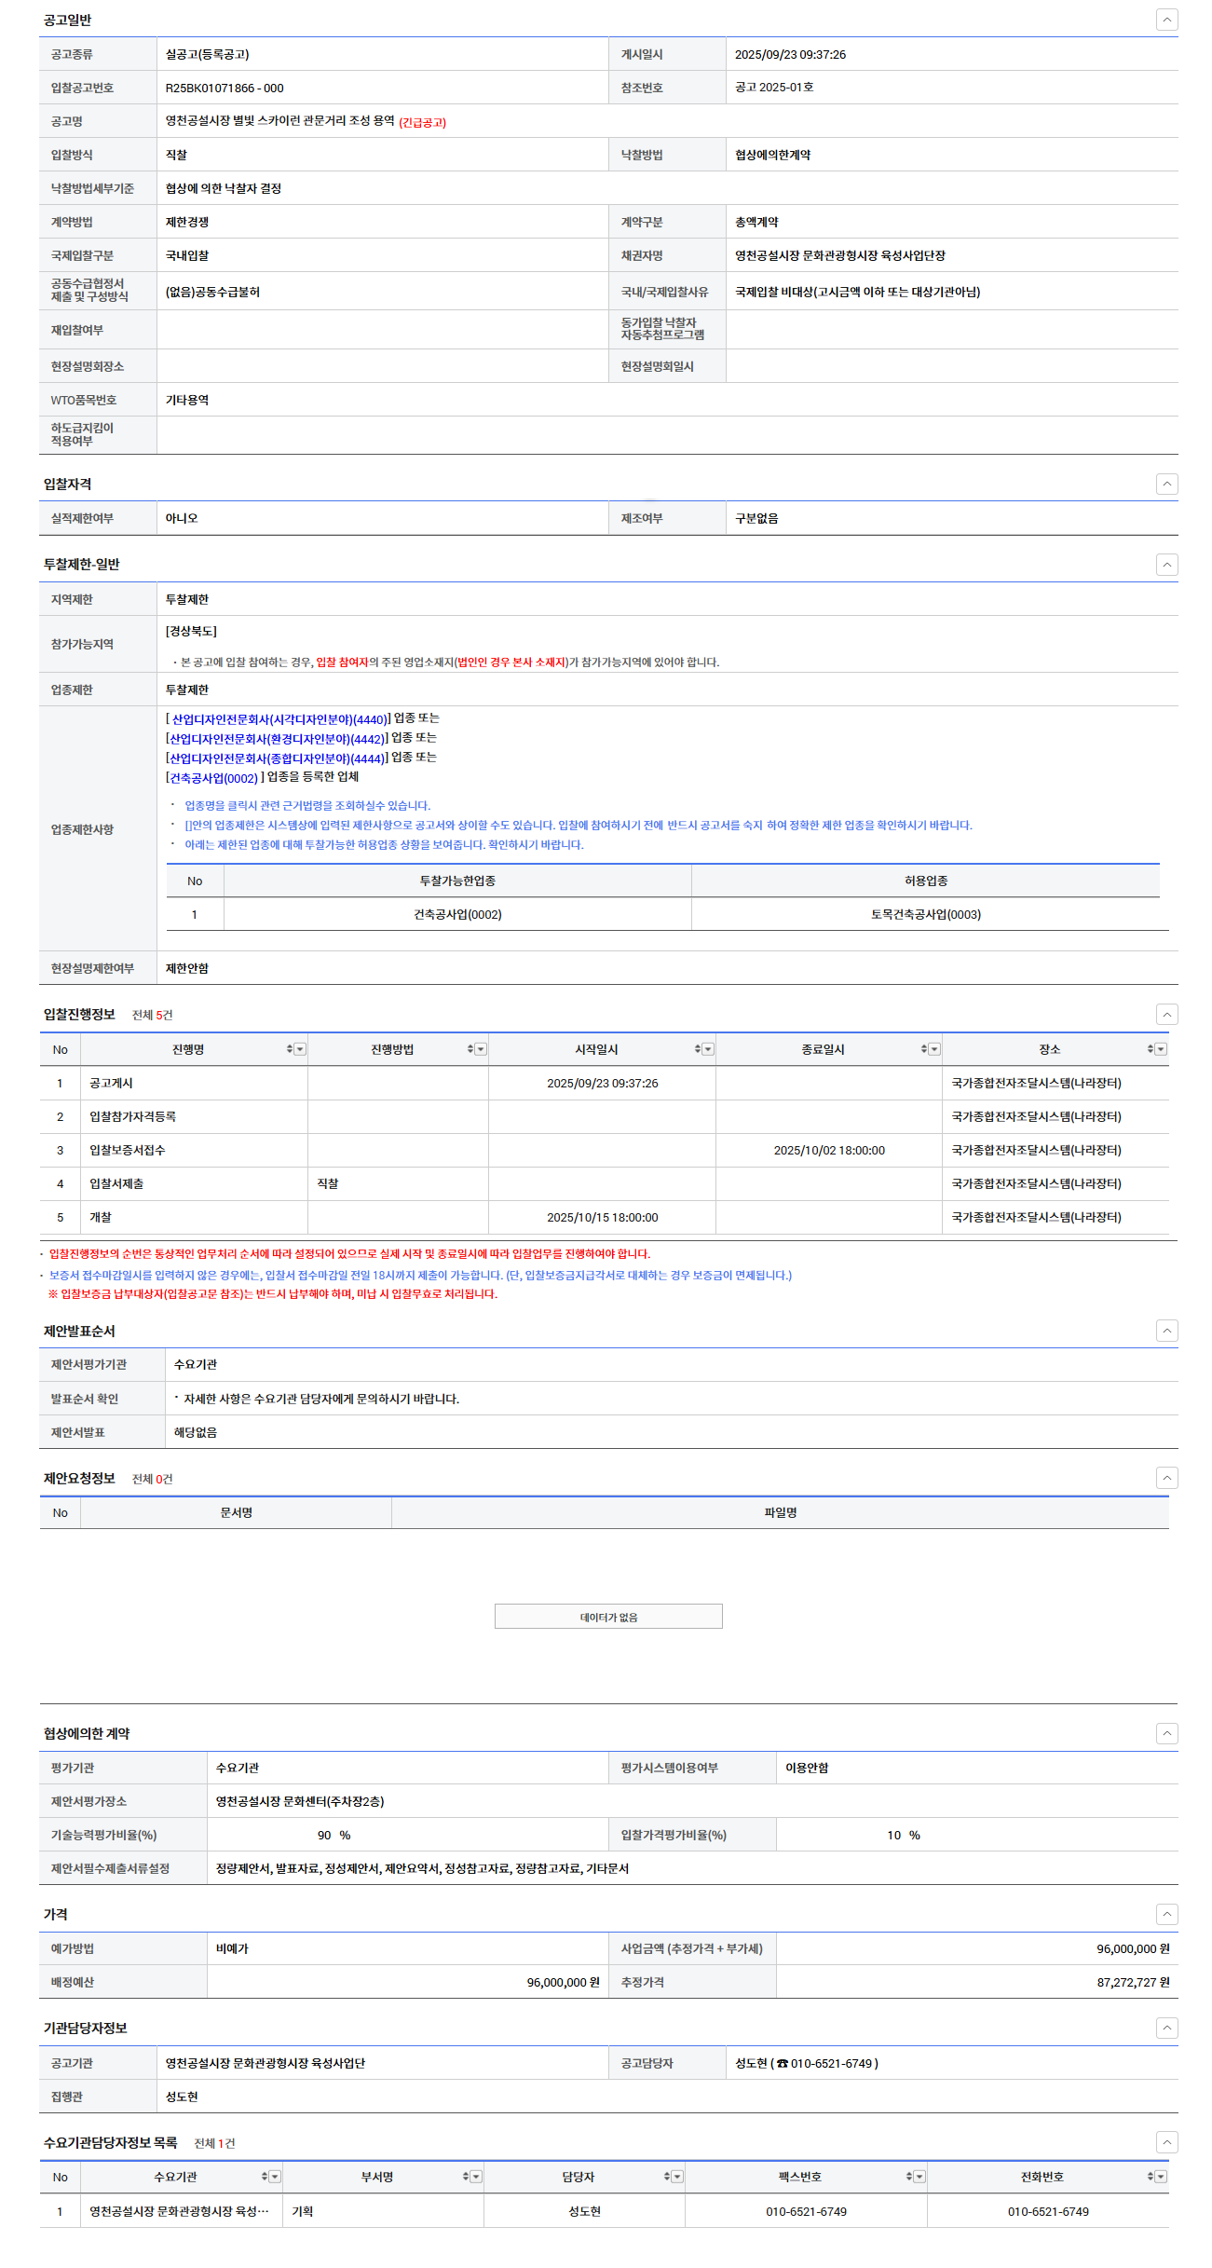This screenshot has height=2268, width=1212.
Task: Collapse the 공고일반 section
Action: tap(1166, 20)
